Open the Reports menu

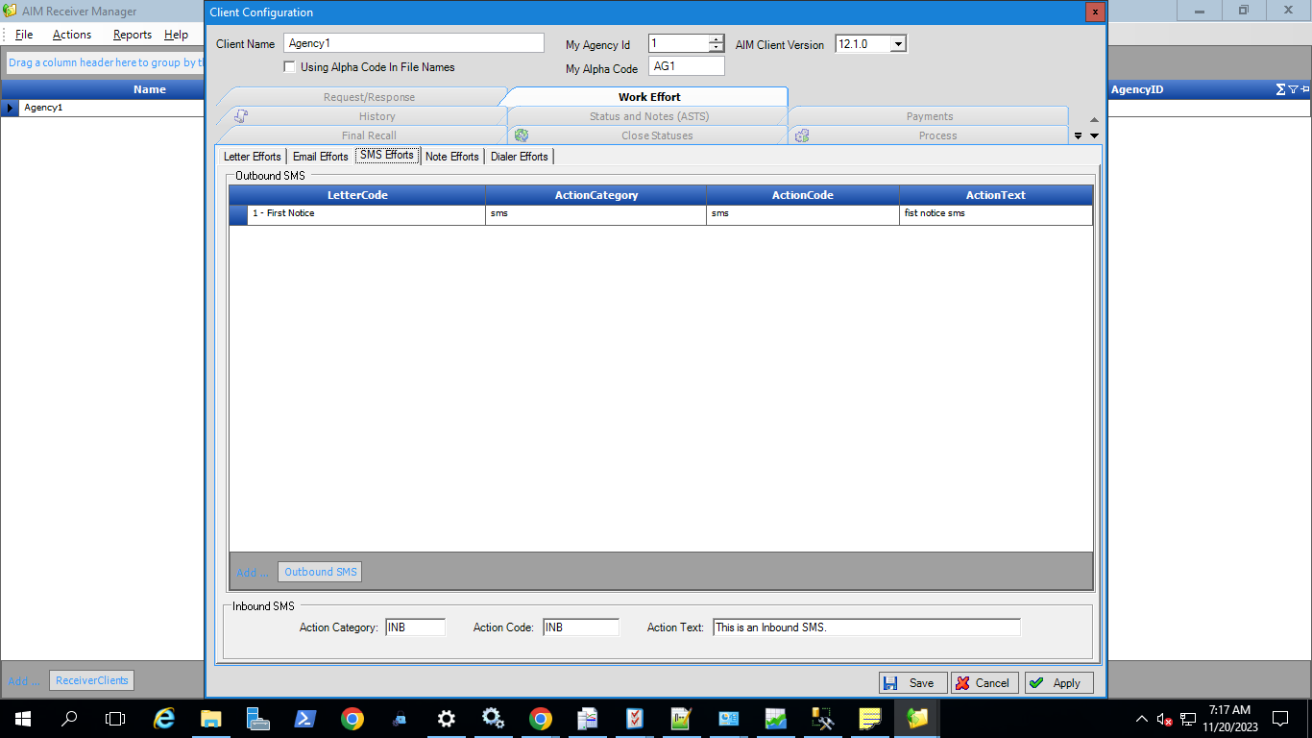coord(132,35)
